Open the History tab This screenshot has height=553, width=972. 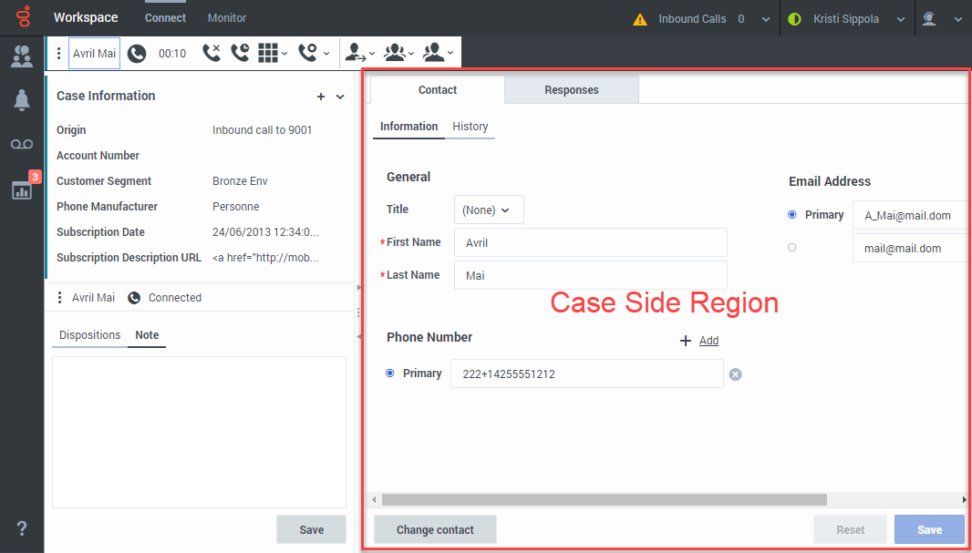pyautogui.click(x=470, y=127)
